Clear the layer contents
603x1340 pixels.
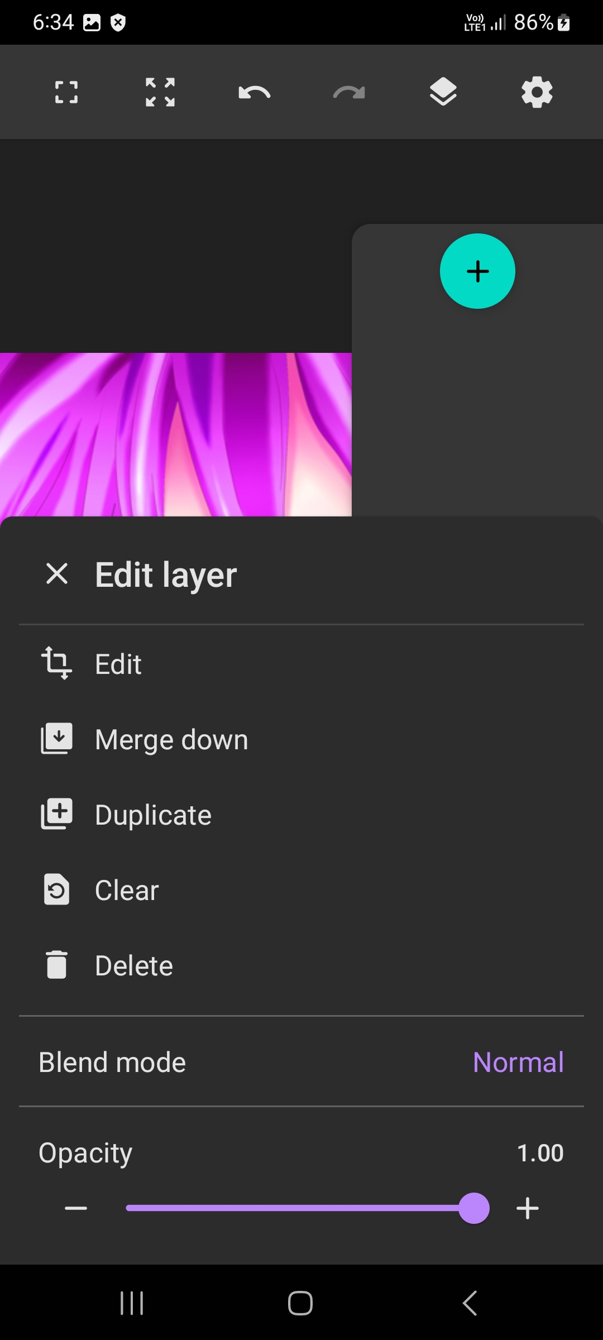coord(127,890)
